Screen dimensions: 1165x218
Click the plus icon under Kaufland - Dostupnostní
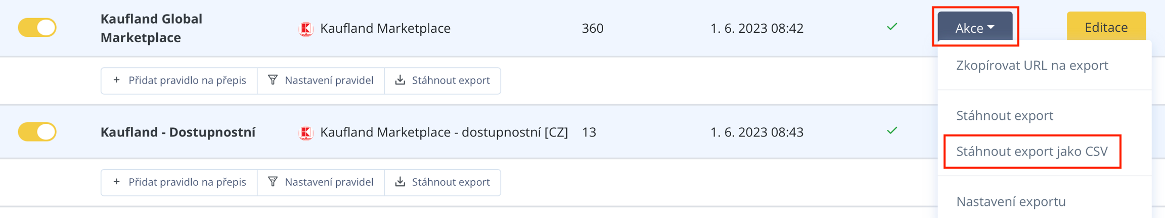coord(117,182)
